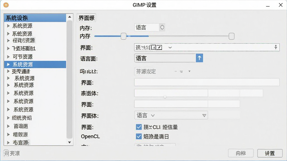Click the 可资源 help icon at dialog bottom
The image size is (287, 161).
(x=6, y=153)
